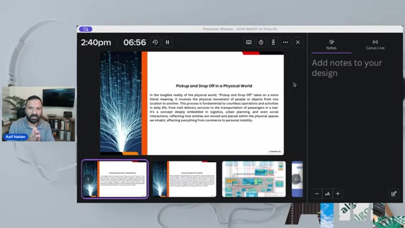Select the second slide thumbnail

tap(184, 179)
